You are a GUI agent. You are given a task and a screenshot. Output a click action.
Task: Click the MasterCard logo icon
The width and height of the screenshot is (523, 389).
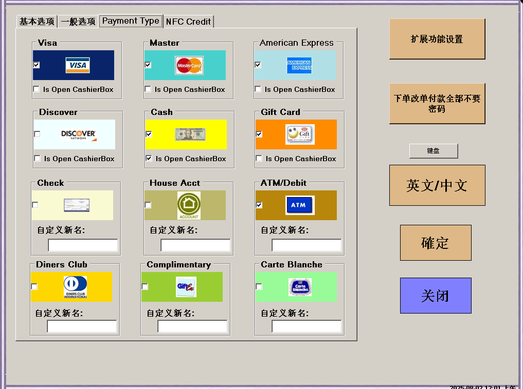point(189,65)
